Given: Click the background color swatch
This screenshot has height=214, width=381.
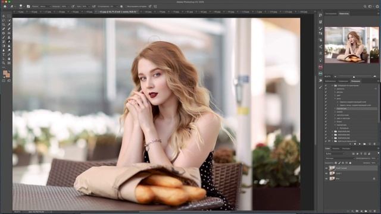Looking at the screenshot, I should (x=8, y=75).
